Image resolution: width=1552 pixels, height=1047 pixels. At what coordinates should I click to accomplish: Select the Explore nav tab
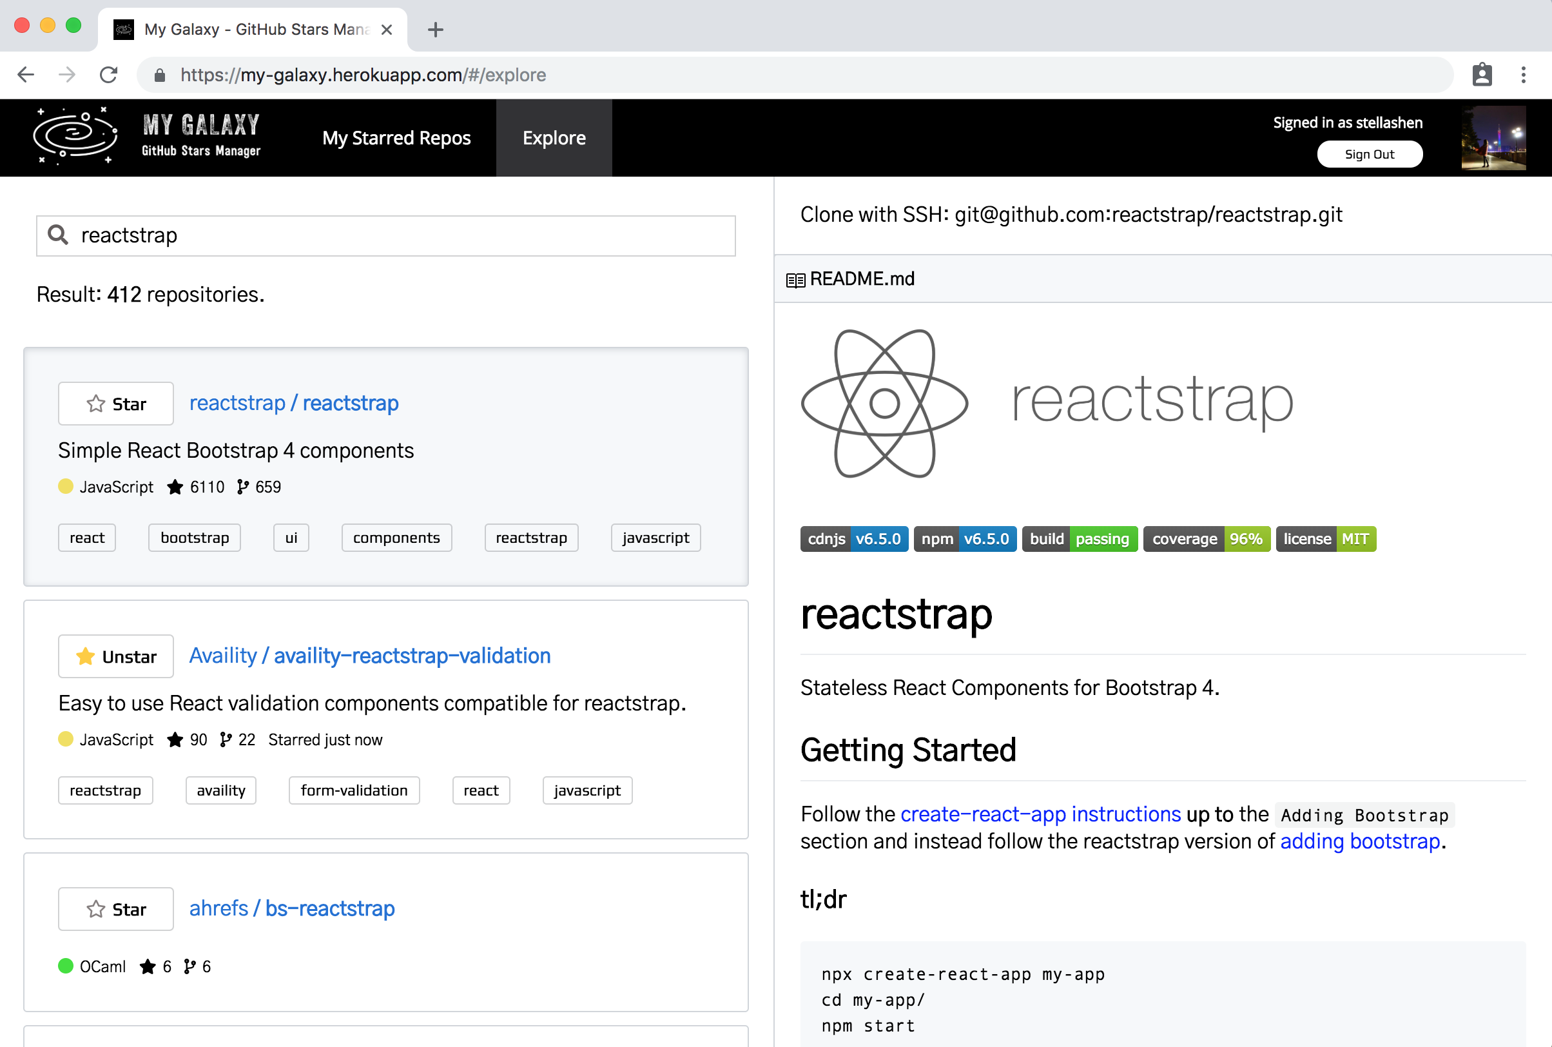pos(554,137)
